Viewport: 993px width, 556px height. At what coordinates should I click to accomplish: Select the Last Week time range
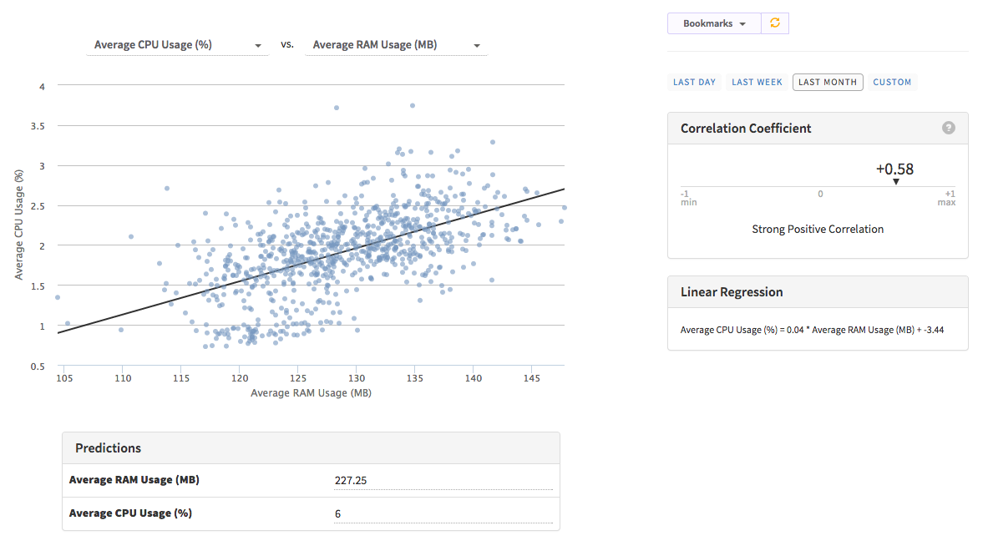pyautogui.click(x=757, y=82)
